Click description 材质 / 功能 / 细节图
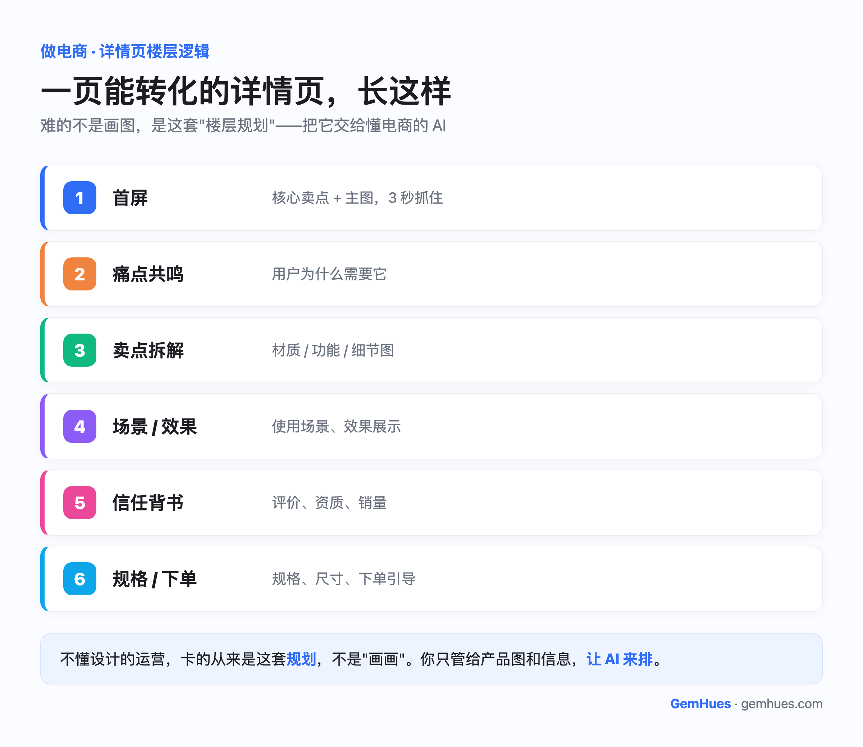Screen dimensions: 863x747 (x=333, y=350)
